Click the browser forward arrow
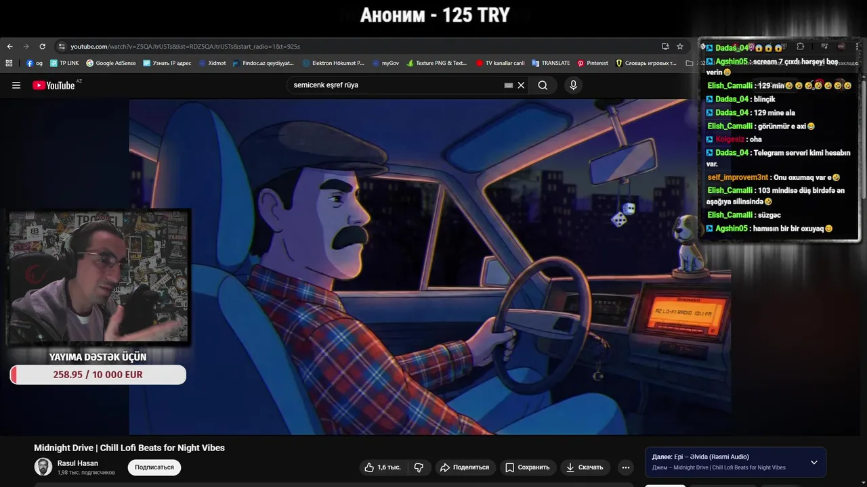 (26, 47)
